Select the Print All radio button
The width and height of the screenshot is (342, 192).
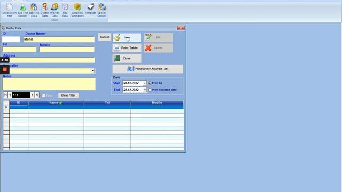[x=150, y=83]
